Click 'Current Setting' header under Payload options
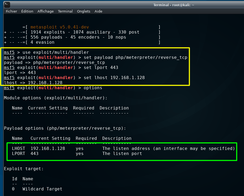Screen dimensions: 244x196 51,138
